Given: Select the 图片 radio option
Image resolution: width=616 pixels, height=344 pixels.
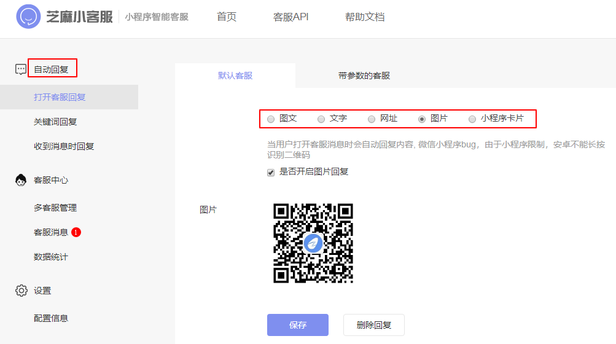Looking at the screenshot, I should pyautogui.click(x=421, y=119).
